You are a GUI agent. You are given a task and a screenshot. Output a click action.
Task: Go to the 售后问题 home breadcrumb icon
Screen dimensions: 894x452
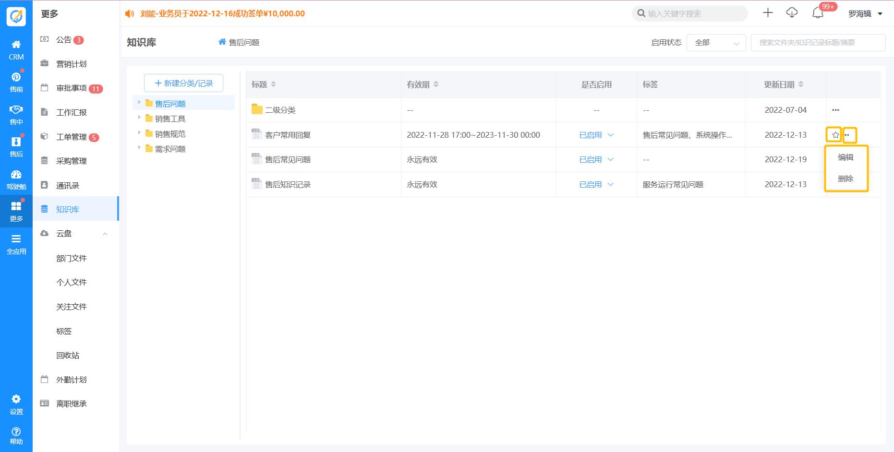pyautogui.click(x=222, y=42)
